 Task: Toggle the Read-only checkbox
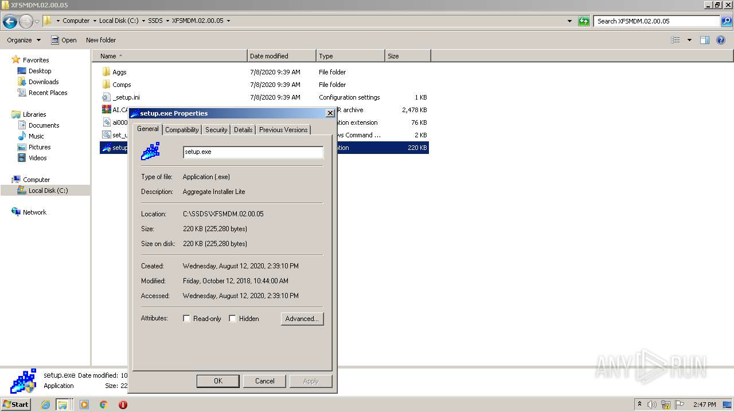(x=187, y=319)
